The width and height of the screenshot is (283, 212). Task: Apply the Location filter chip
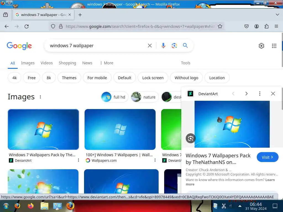[217, 78]
